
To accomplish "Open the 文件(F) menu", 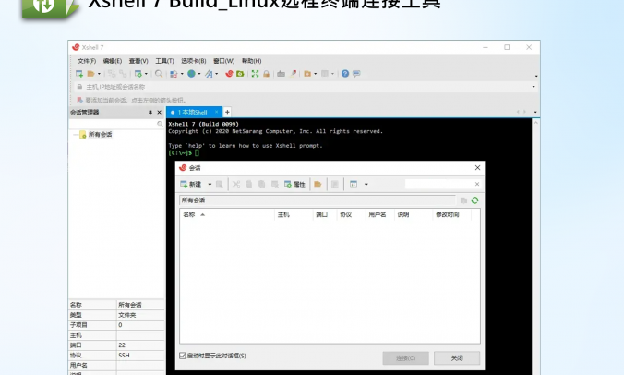I will [87, 61].
